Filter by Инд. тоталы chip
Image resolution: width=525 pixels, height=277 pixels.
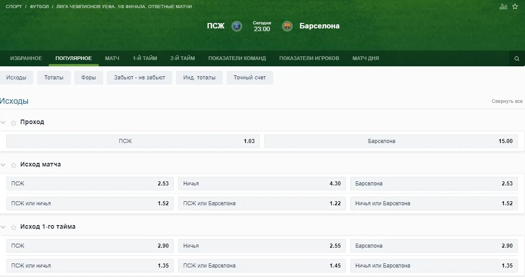[x=199, y=78]
